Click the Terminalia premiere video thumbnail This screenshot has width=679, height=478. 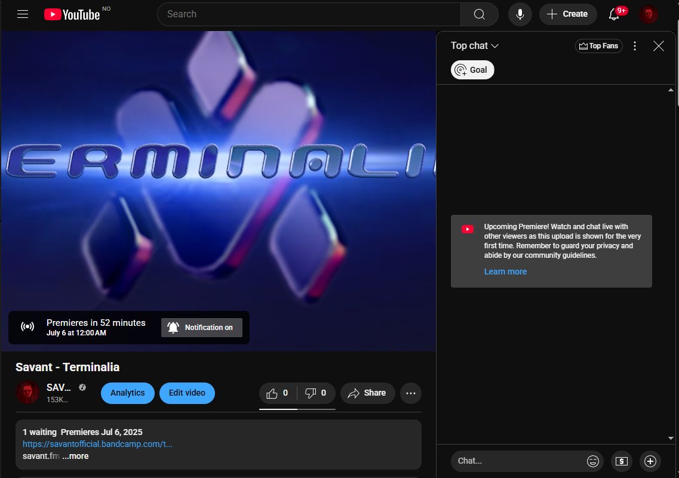(218, 190)
